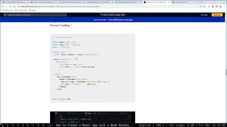The height and width of the screenshot is (127, 227).
Task: Switch to workspace 5 in the status bar
Action: 23,125
